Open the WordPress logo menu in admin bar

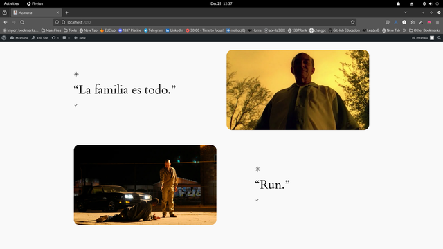[x=4, y=38]
